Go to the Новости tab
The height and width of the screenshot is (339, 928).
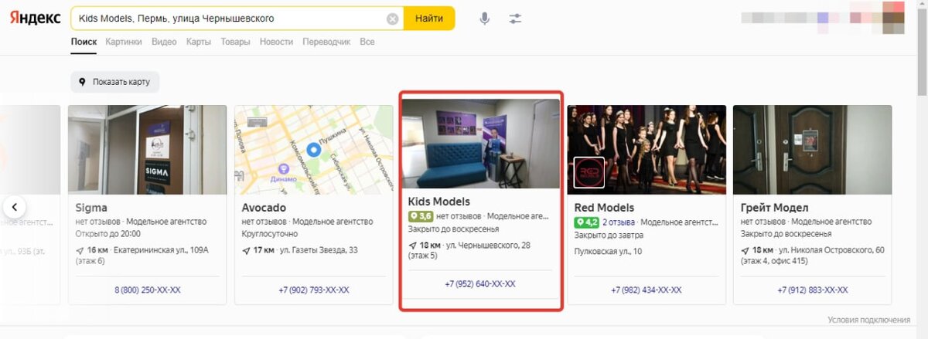pyautogui.click(x=276, y=42)
